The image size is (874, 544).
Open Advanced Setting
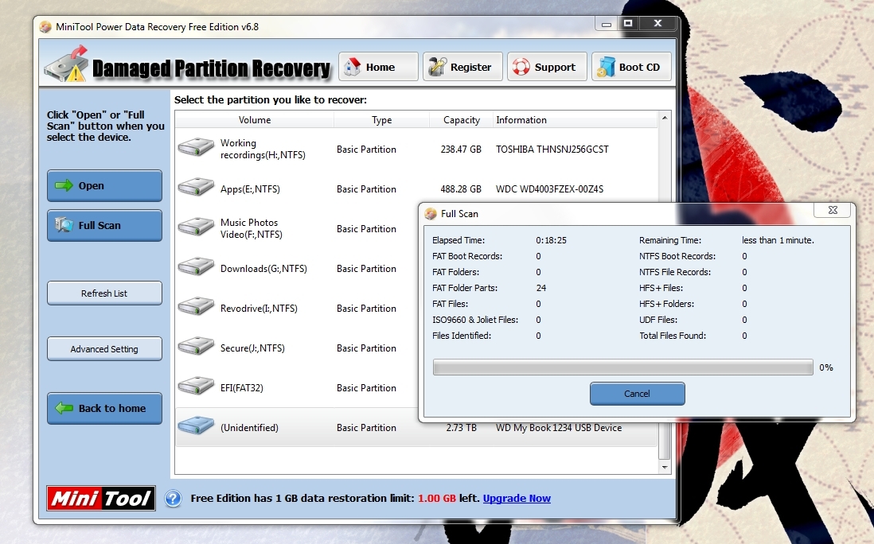[105, 349]
